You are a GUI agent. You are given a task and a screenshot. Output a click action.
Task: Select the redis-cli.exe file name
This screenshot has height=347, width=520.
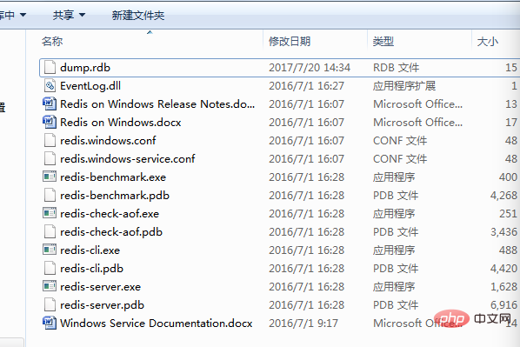90,250
